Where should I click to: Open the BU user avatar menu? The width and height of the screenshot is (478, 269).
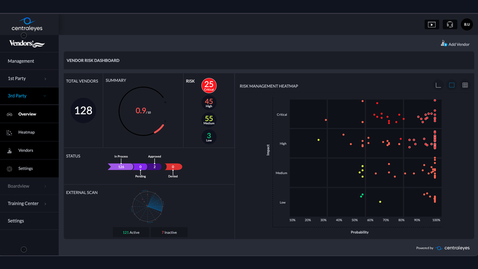(x=467, y=25)
